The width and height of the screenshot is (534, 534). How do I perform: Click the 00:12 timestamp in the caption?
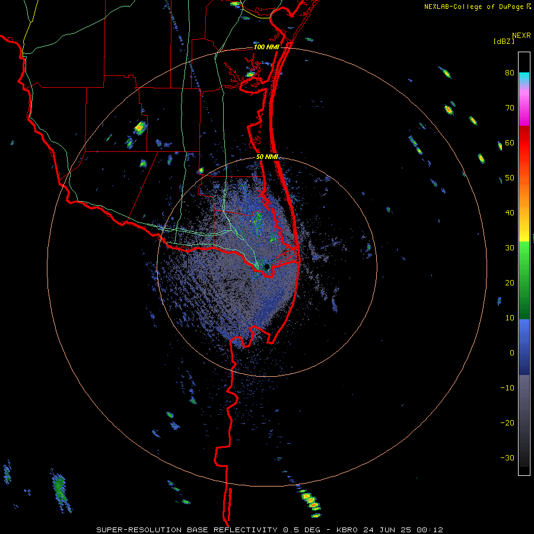[431, 530]
